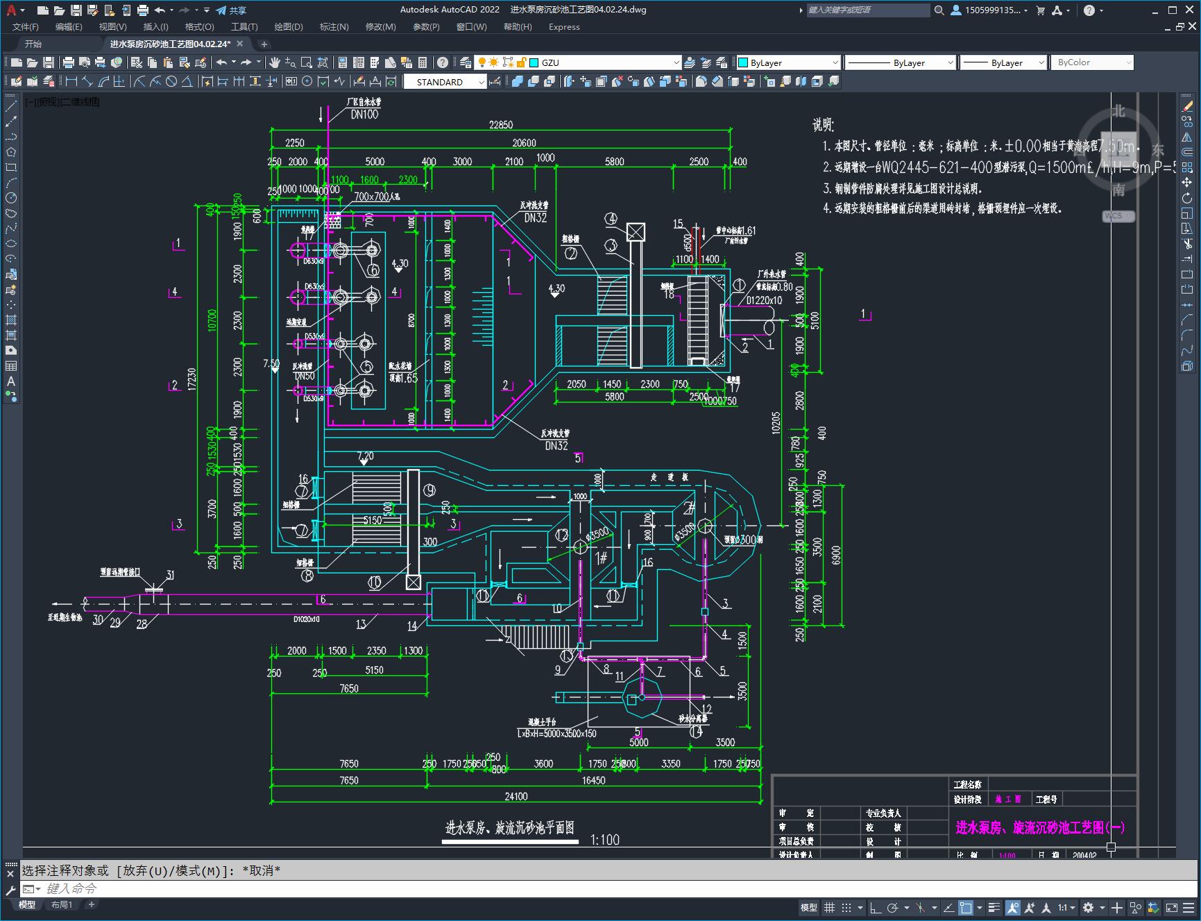The height and width of the screenshot is (921, 1201).
Task: Click the Move tool in modify toolbar
Action: [1187, 183]
